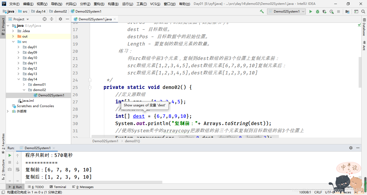Open Search Everywhere magnifier icon
This screenshot has width=367, height=195.
(x=363, y=12)
